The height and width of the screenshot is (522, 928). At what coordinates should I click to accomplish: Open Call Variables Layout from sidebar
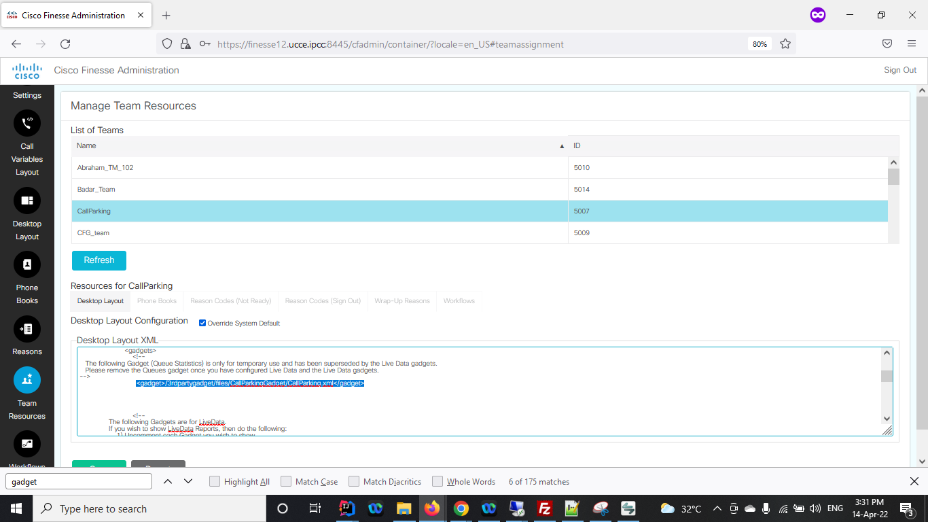(27, 123)
